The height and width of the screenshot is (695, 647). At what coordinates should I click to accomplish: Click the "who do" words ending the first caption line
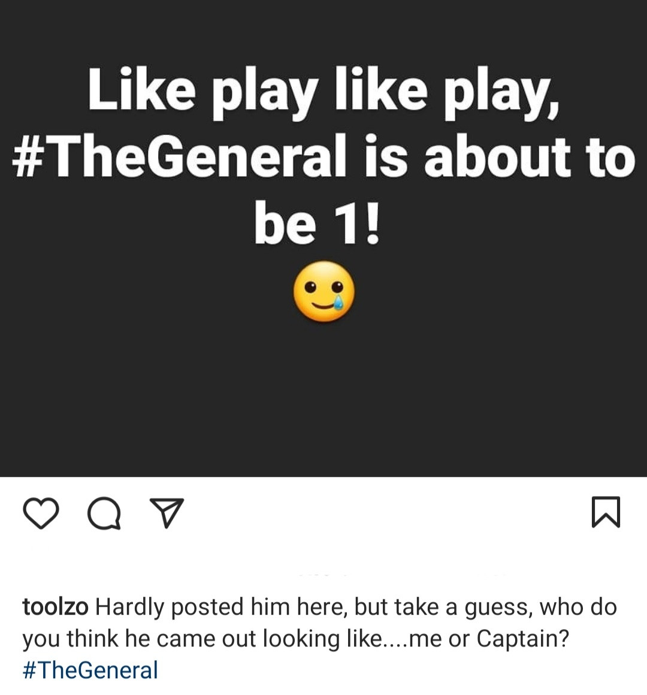coord(578,607)
